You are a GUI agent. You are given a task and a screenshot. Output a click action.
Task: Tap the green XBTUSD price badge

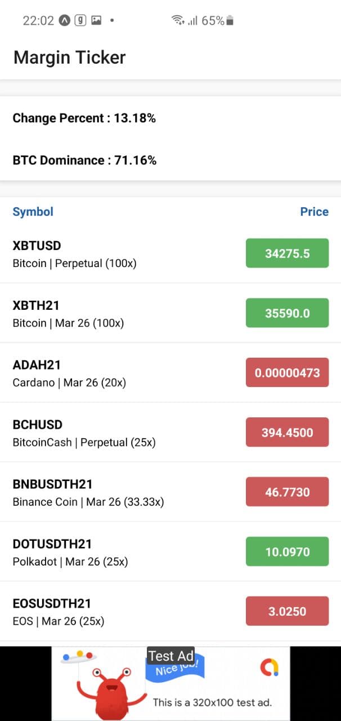coord(287,253)
